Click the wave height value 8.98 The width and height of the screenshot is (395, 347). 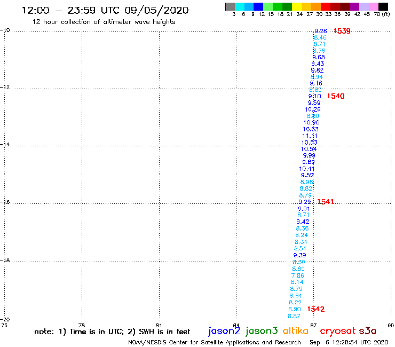[306, 182]
